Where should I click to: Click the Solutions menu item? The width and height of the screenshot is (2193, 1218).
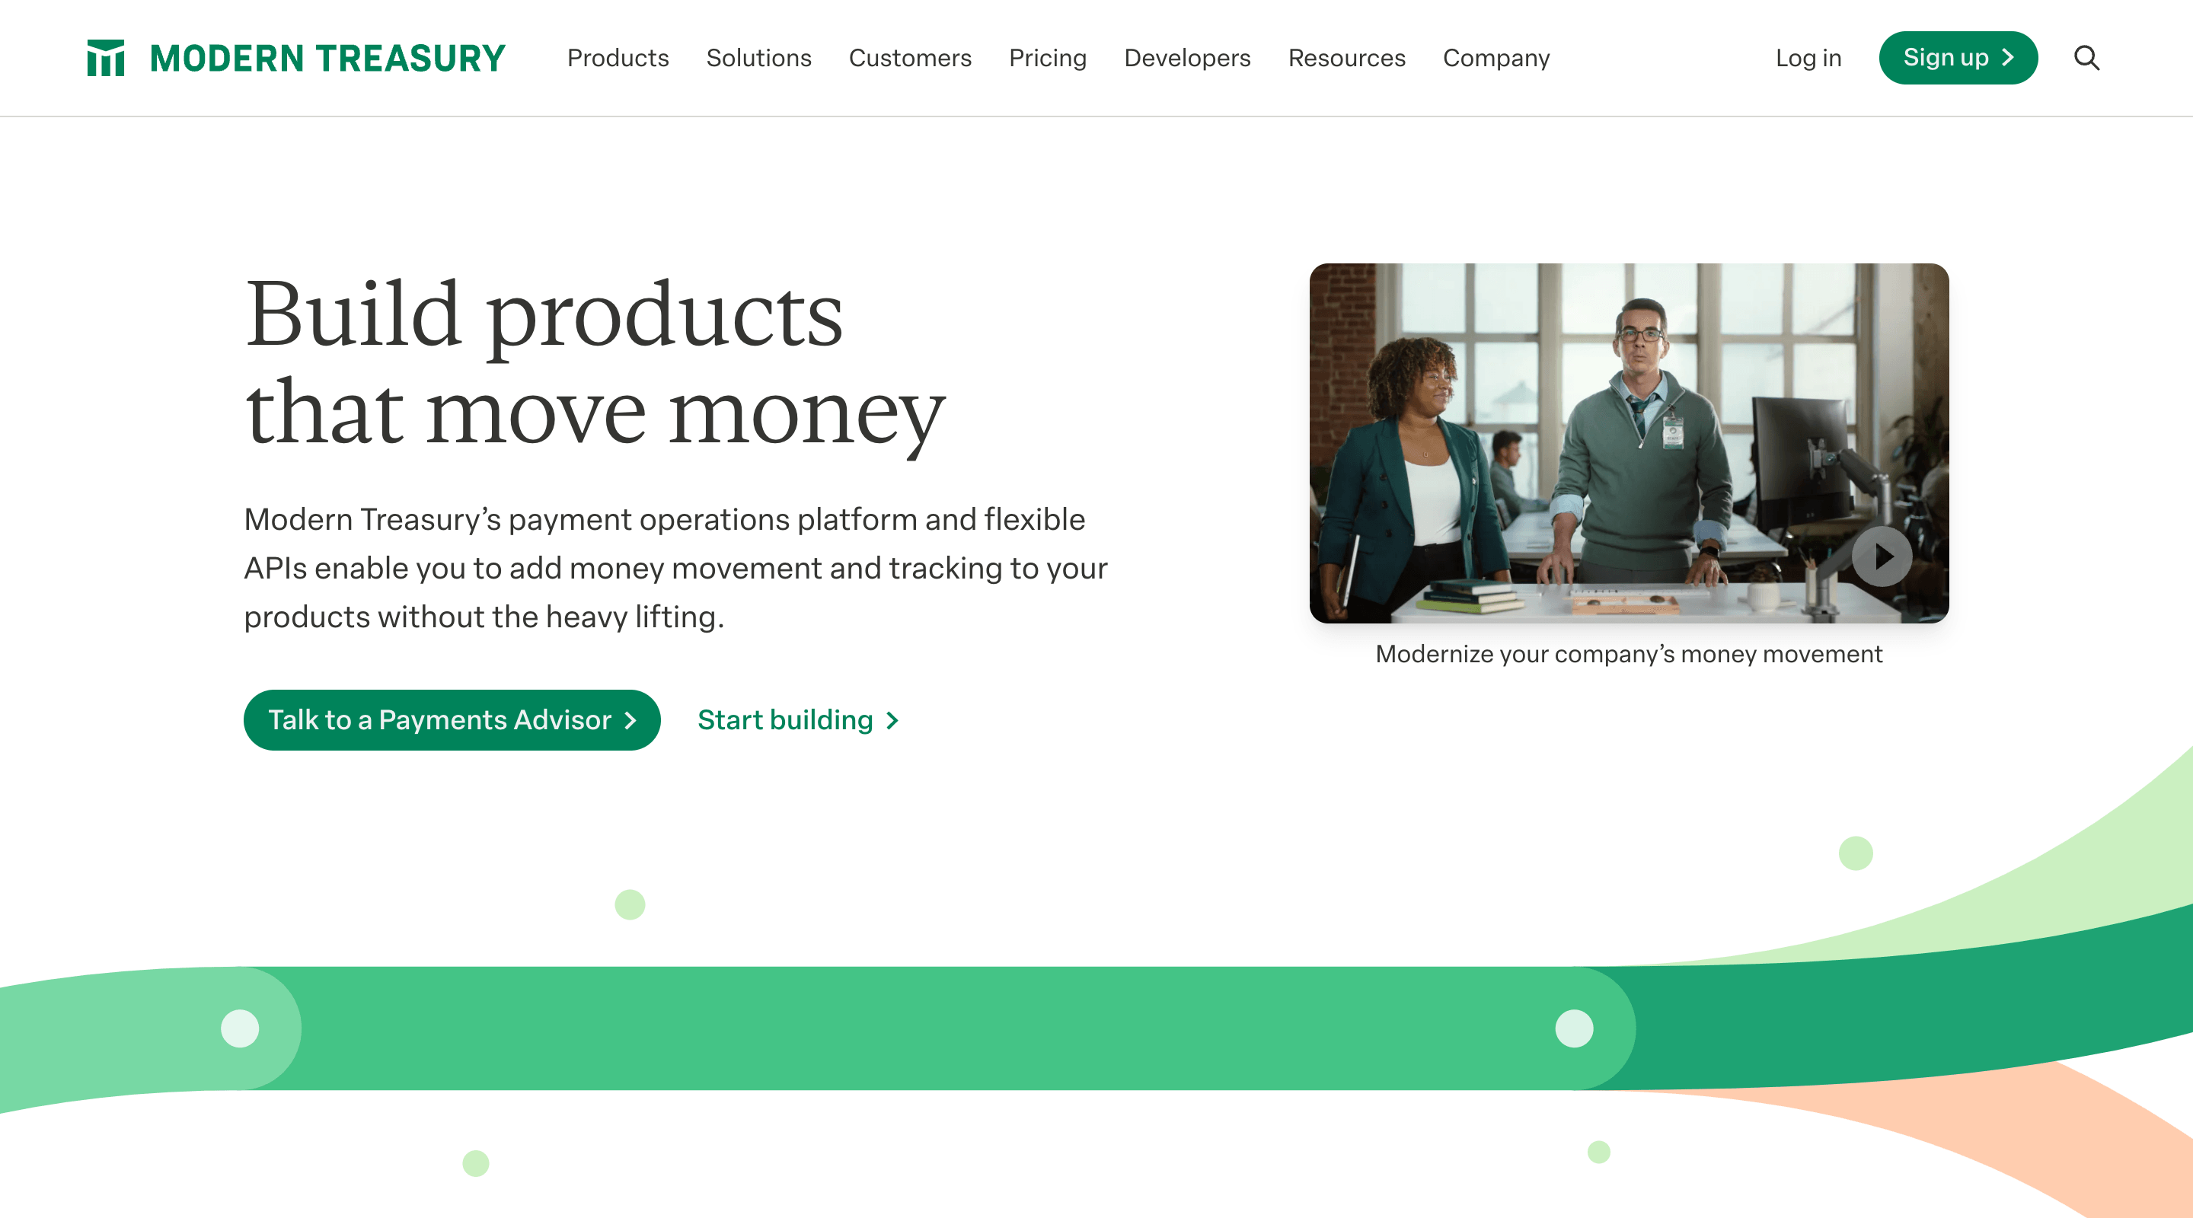(x=759, y=59)
